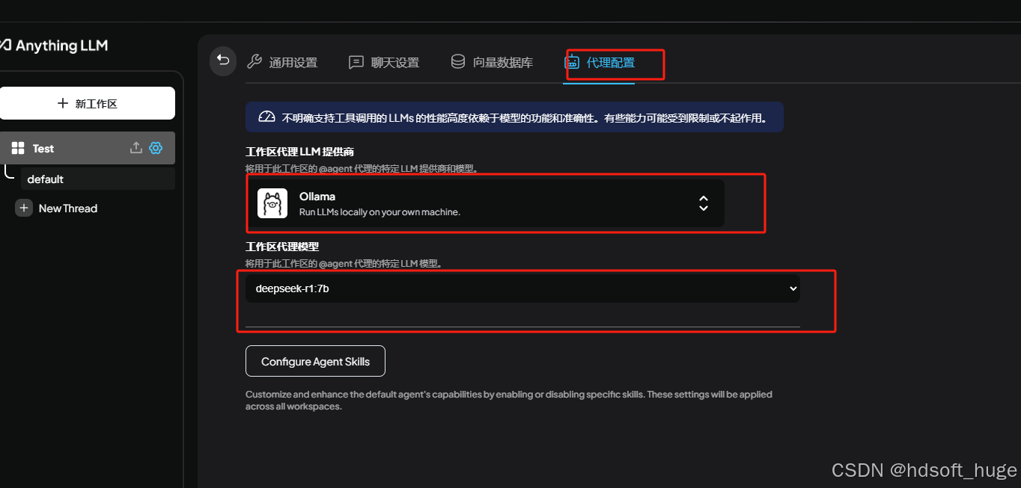Open the deepseek-r1:7b model dropdown
Viewport: 1021px width, 488px height.
[x=522, y=288]
